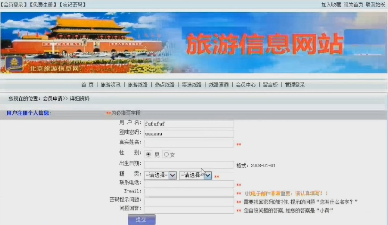The width and height of the screenshot is (388, 225).
Task: Go to 会员中心 menu item
Action: pyautogui.click(x=246, y=85)
